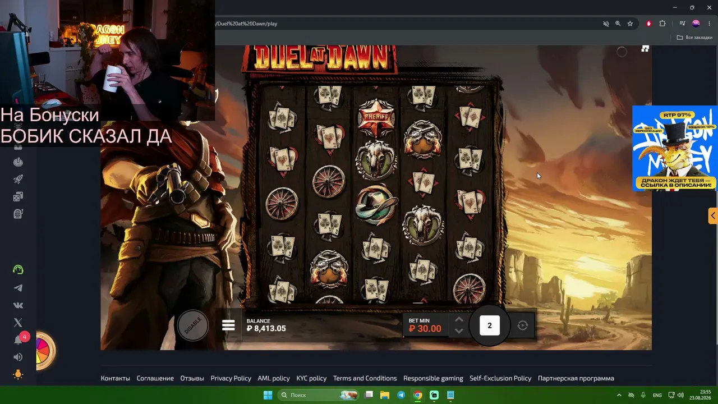718x404 pixels.
Task: Open the Отзывы footer link
Action: (192, 378)
